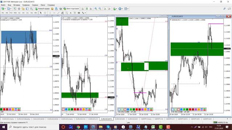Open the Data Window icon
232x130 pixels.
click(19, 9)
